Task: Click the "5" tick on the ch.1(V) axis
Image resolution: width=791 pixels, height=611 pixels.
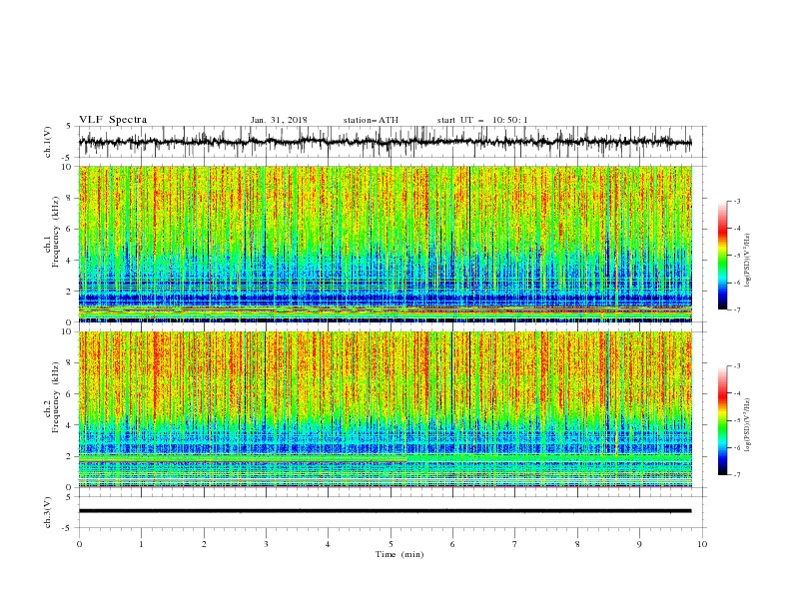Action: coord(69,126)
